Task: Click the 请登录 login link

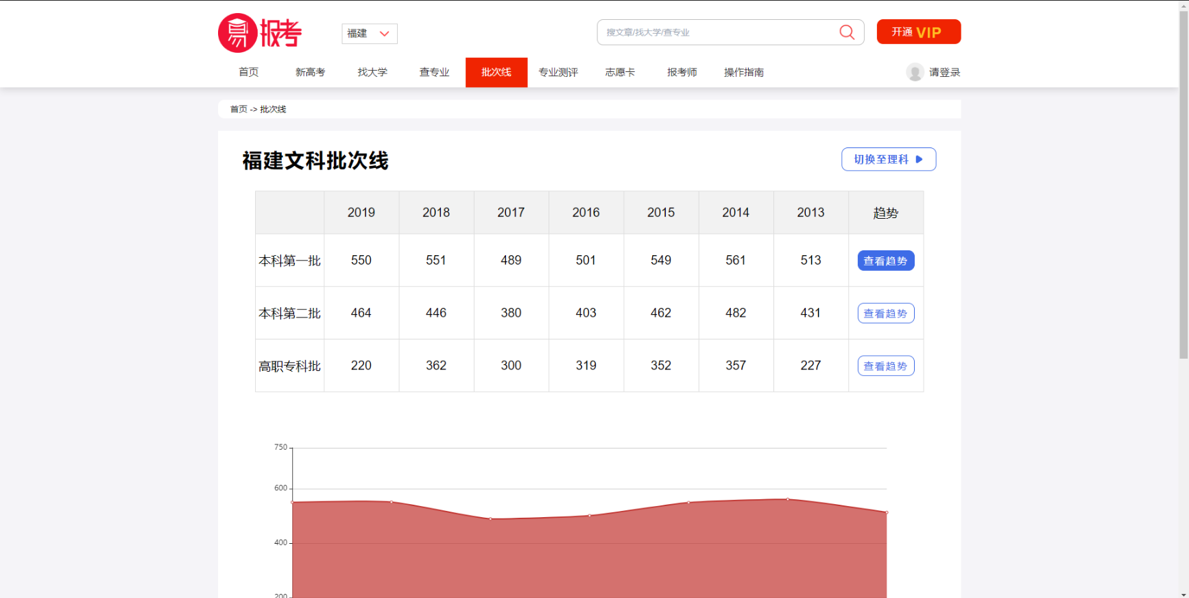Action: (944, 72)
